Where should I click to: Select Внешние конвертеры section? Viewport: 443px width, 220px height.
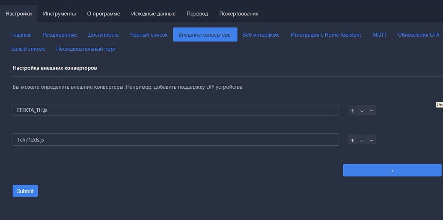coord(205,35)
